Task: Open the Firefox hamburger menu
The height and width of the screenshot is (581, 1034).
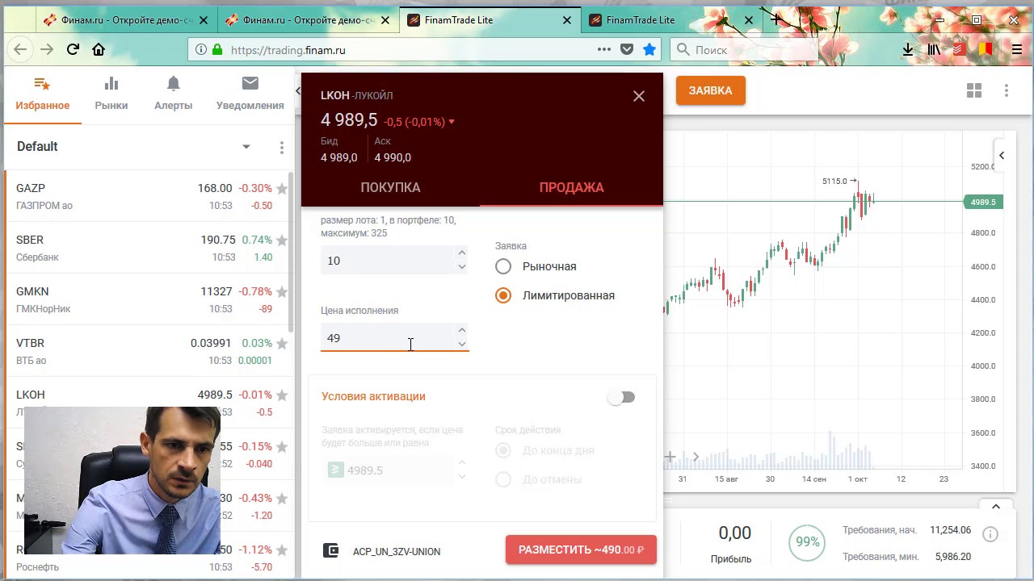Action: 1017,49
